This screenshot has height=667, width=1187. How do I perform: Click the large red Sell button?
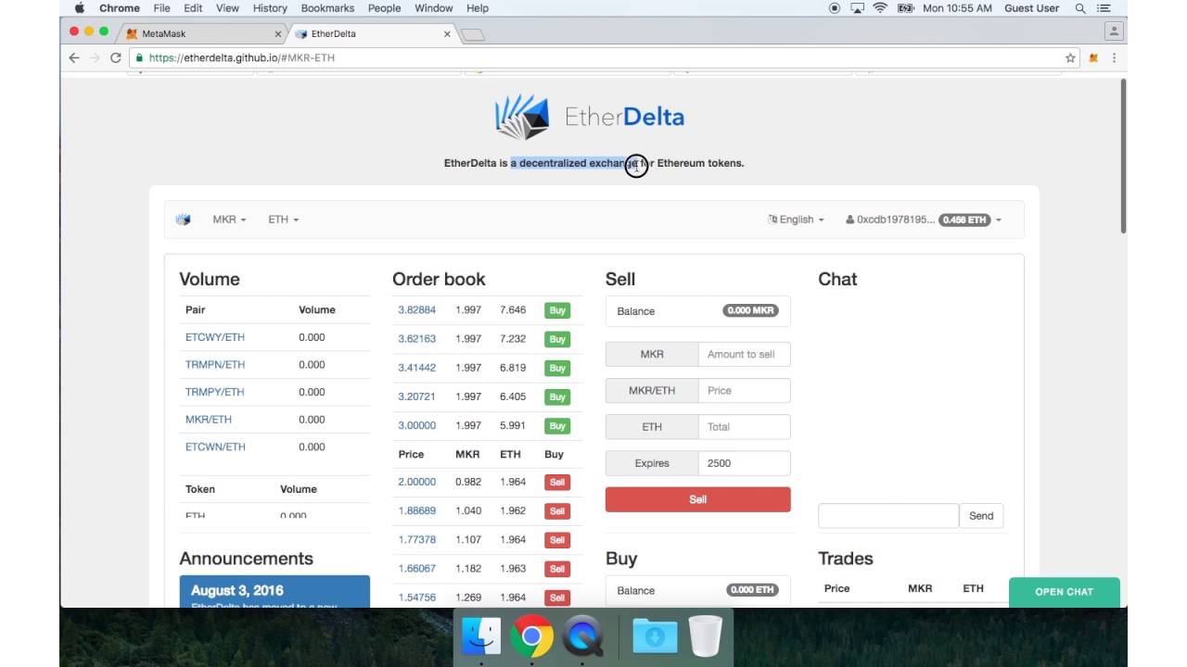698,499
